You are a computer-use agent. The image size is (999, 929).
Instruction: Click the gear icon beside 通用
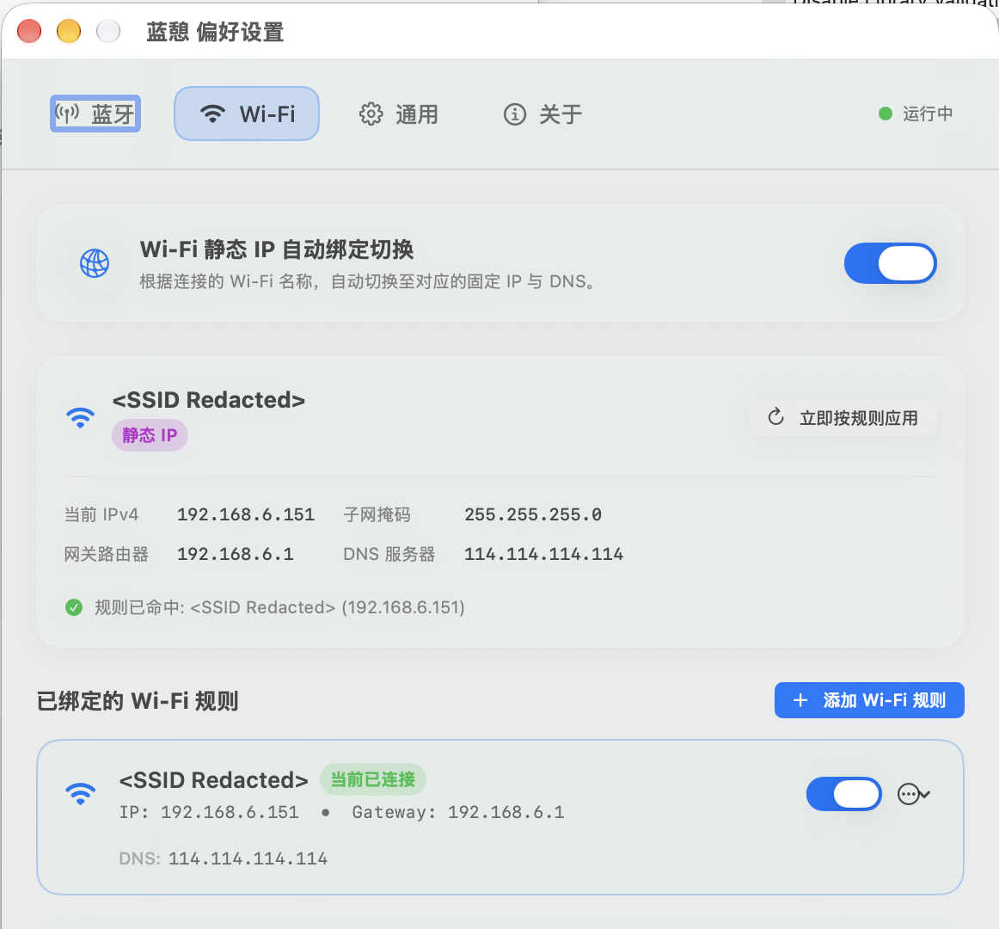[371, 114]
